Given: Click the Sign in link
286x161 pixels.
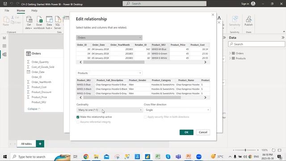Looking at the screenshot, I should click(245, 4).
